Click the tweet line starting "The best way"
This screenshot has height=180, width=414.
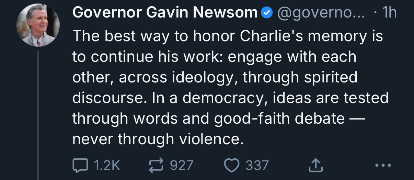tap(227, 36)
